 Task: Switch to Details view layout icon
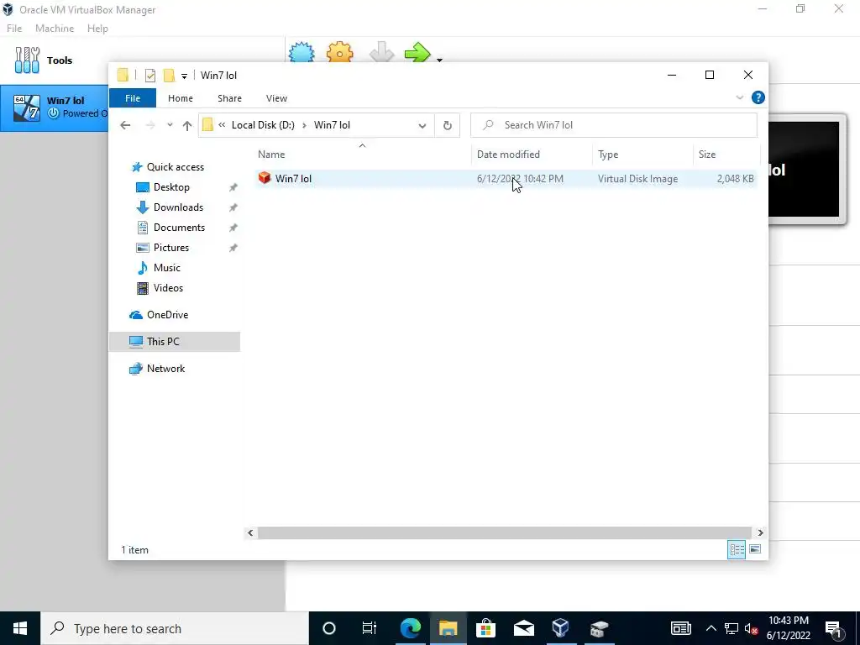[x=737, y=549]
